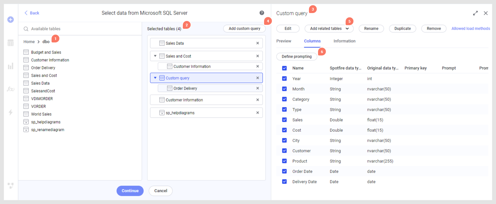This screenshot has width=496, height=204.
Task: Open the data canvas icon at sidebar bottom
Action: (x=11, y=186)
